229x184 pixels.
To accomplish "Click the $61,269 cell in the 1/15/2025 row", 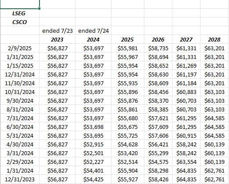I will point(186,66).
